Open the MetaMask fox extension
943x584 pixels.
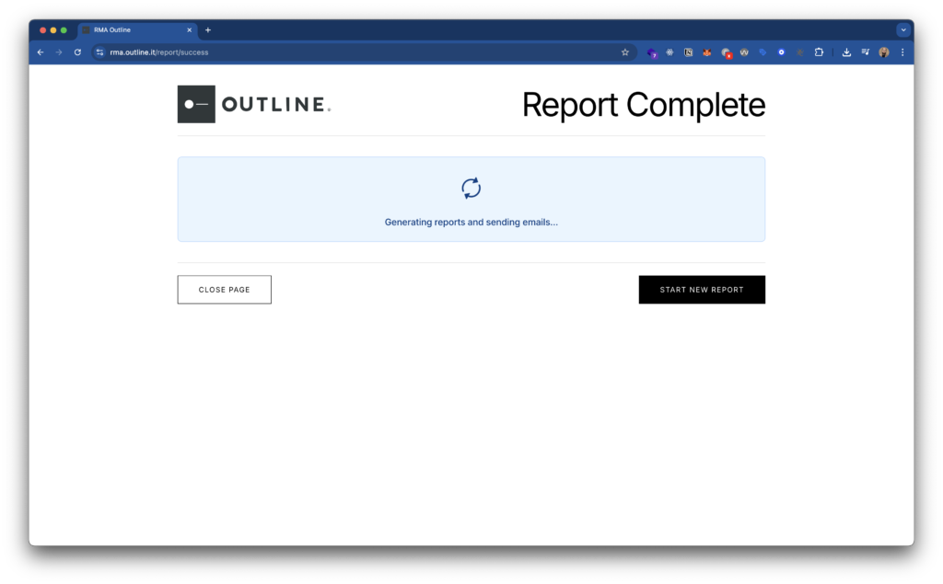click(707, 52)
